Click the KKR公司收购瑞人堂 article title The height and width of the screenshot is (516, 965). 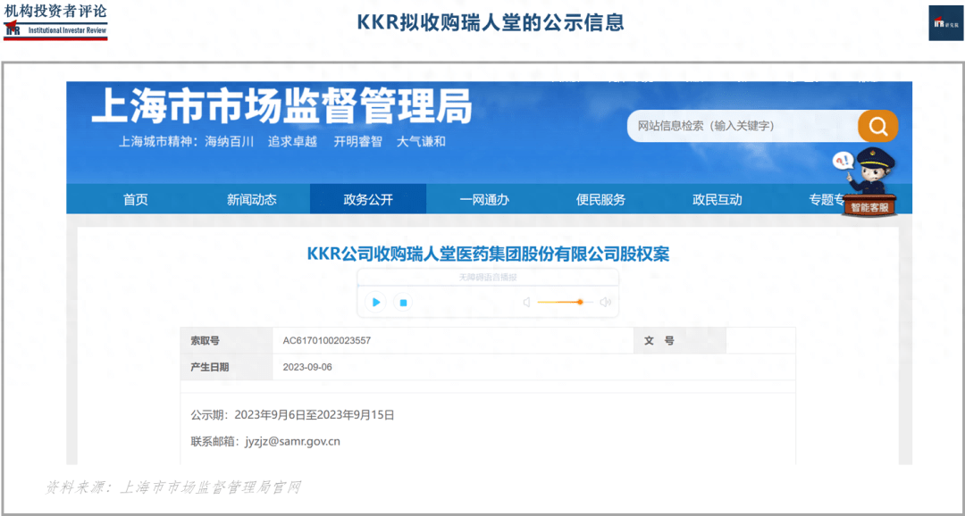point(488,254)
